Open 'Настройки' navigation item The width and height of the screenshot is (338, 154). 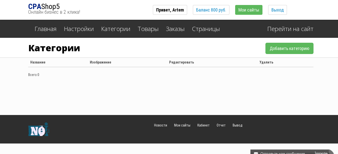[x=79, y=29]
